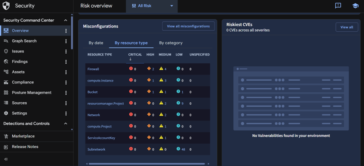364x166 pixels.
Task: Open the Subnetwork resource type link
Action: [x=96, y=149]
